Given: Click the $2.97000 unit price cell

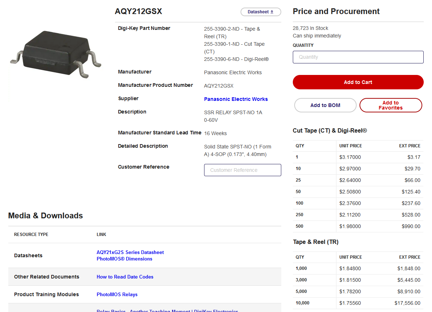Looking at the screenshot, I should coord(350,169).
